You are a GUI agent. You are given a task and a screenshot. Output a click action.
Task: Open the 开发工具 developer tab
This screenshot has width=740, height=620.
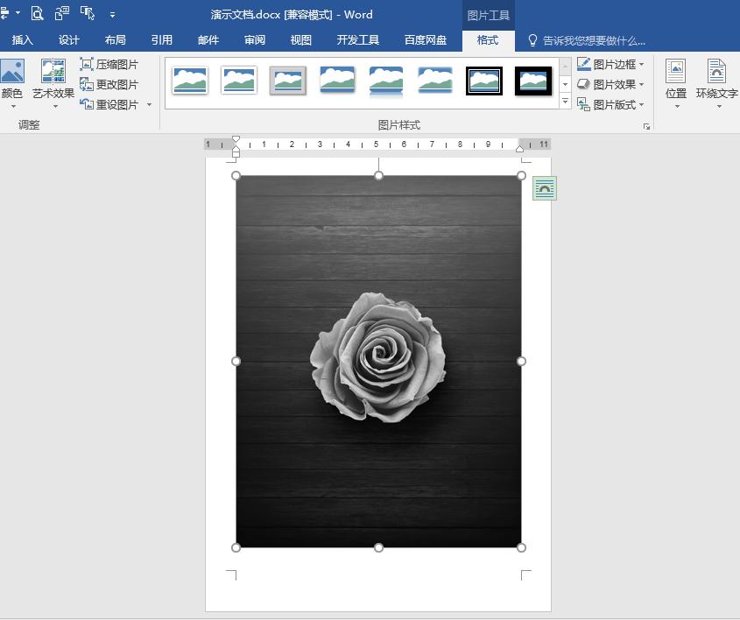357,40
